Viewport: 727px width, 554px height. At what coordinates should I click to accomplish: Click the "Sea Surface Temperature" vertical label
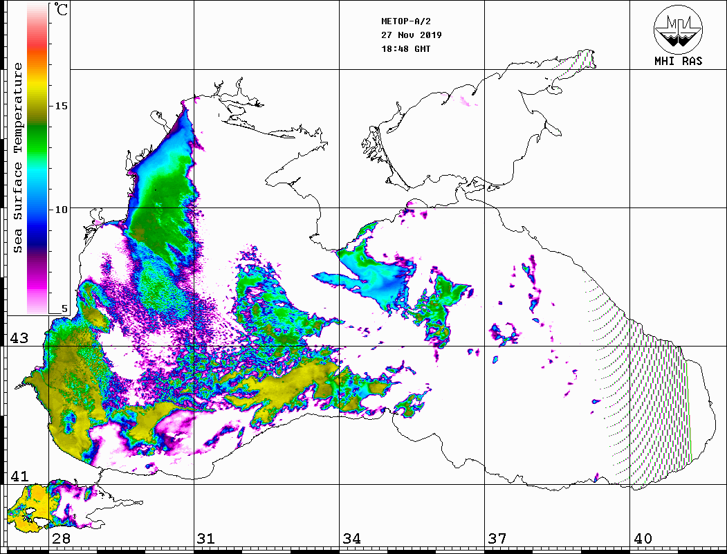coord(17,158)
